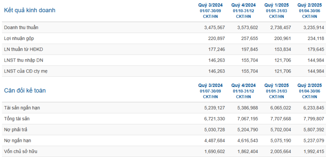Click short-term assets value 6,065,022
Screen dimensions: 326x157
pos(280,108)
